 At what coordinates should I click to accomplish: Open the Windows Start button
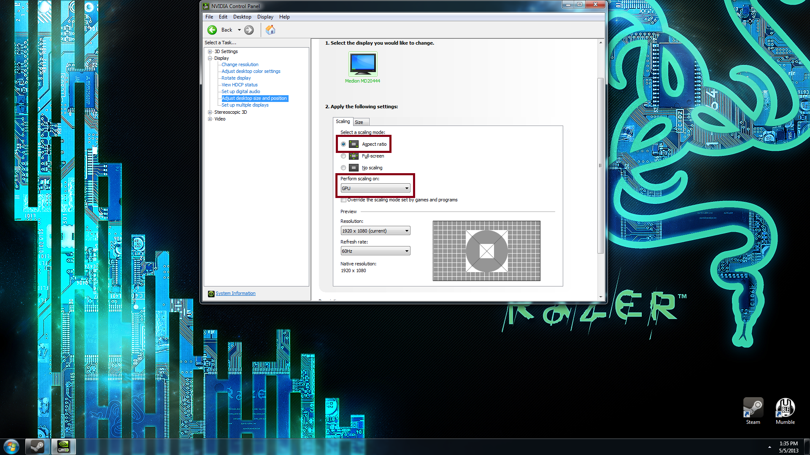pyautogui.click(x=11, y=447)
